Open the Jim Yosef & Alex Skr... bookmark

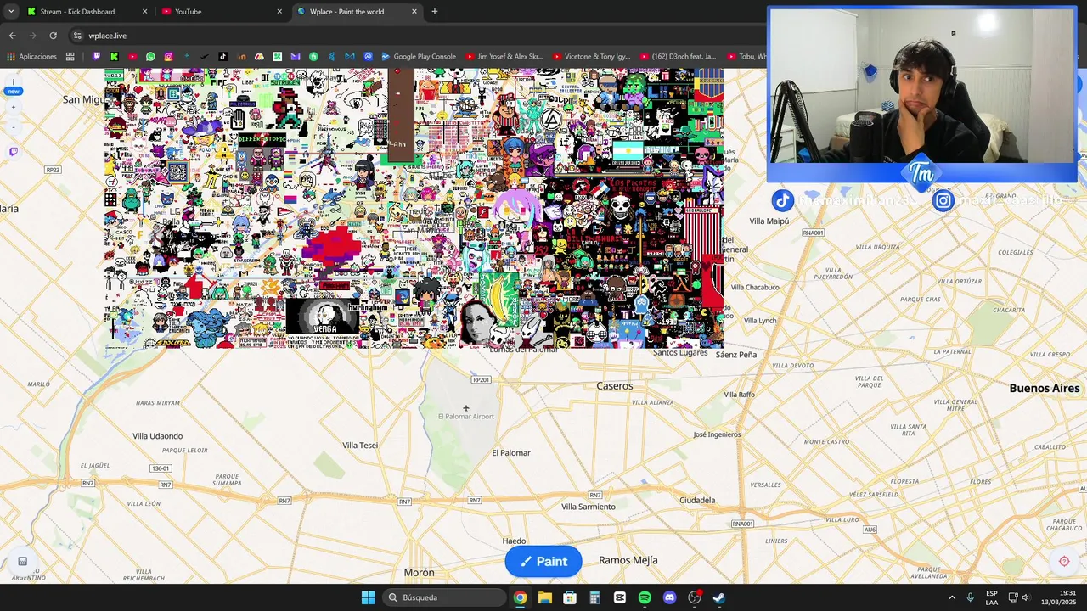coord(504,57)
